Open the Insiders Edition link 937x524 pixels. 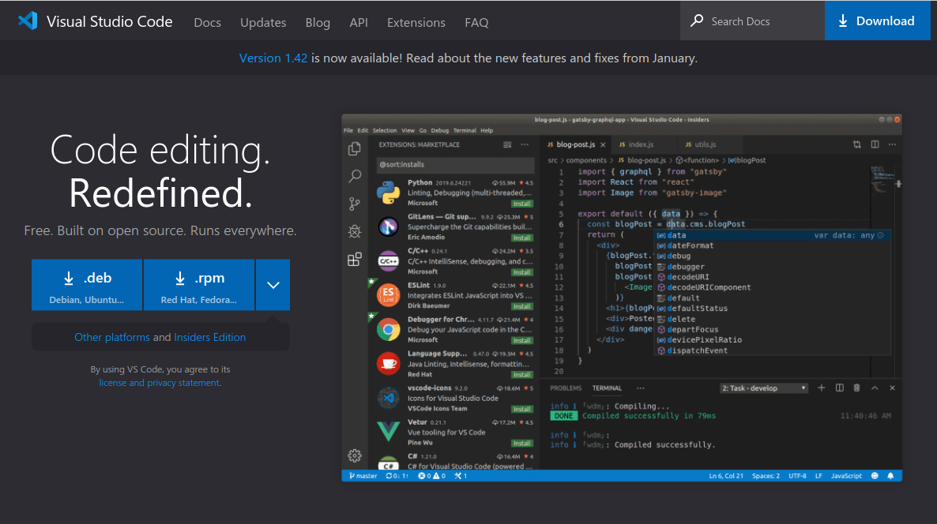209,337
